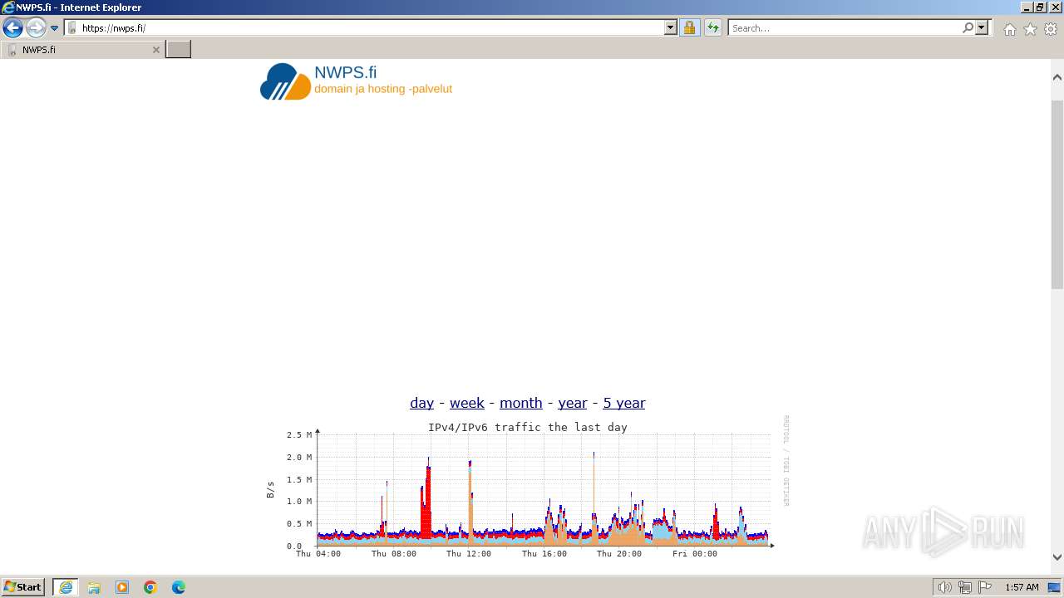Open the recent pages dropdown arrow
The height and width of the screenshot is (598, 1064).
pos(55,28)
